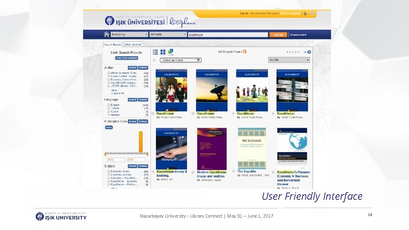Switch results to grid view
Viewport: 409px width, 230px height.
coord(163,52)
